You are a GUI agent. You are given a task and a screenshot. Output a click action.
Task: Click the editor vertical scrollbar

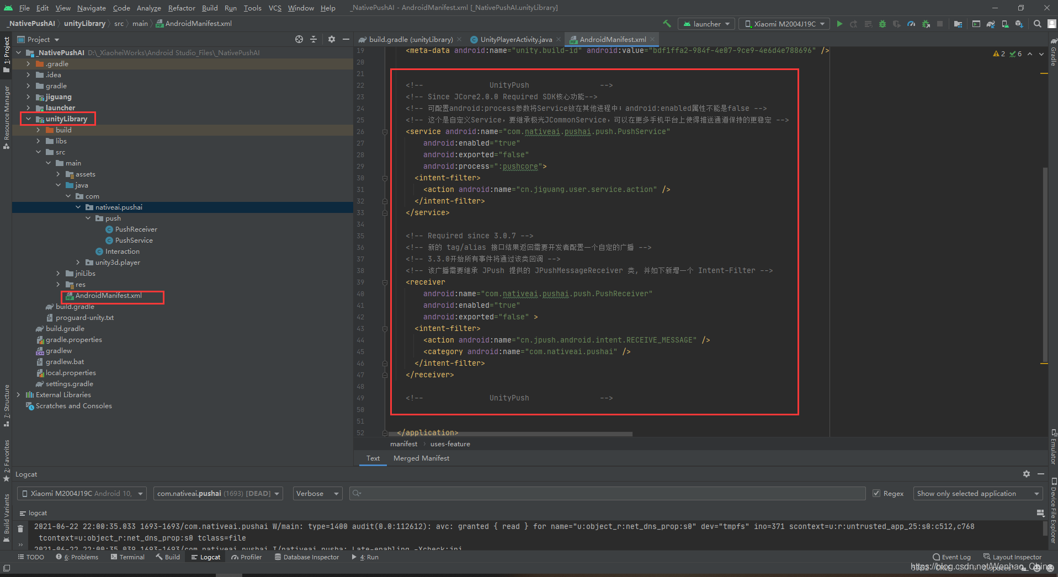coord(1044,265)
